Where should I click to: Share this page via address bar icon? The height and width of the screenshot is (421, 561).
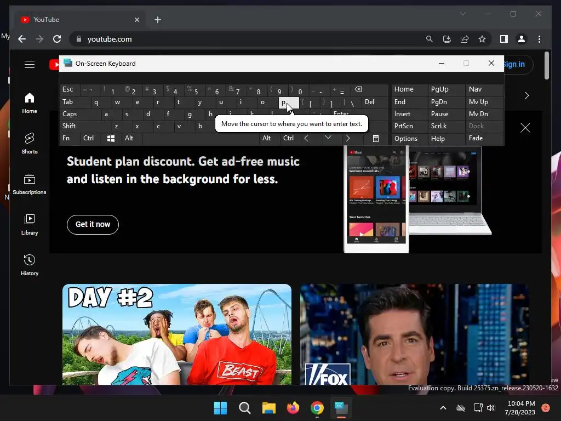click(x=465, y=39)
